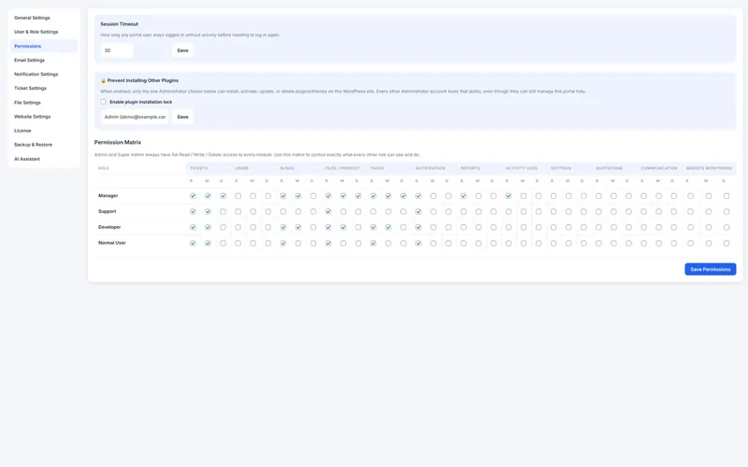This screenshot has width=748, height=467.
Task: Toggle Manager Tickets Delete permission
Action: point(223,196)
